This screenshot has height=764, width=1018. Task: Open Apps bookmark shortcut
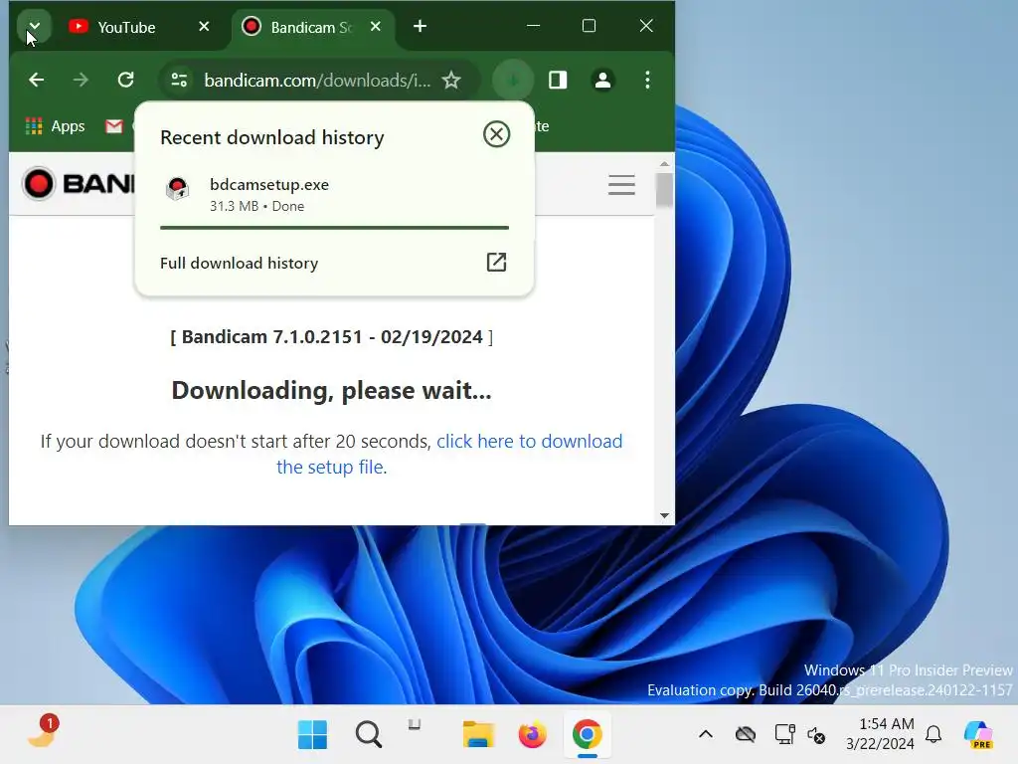pos(56,126)
